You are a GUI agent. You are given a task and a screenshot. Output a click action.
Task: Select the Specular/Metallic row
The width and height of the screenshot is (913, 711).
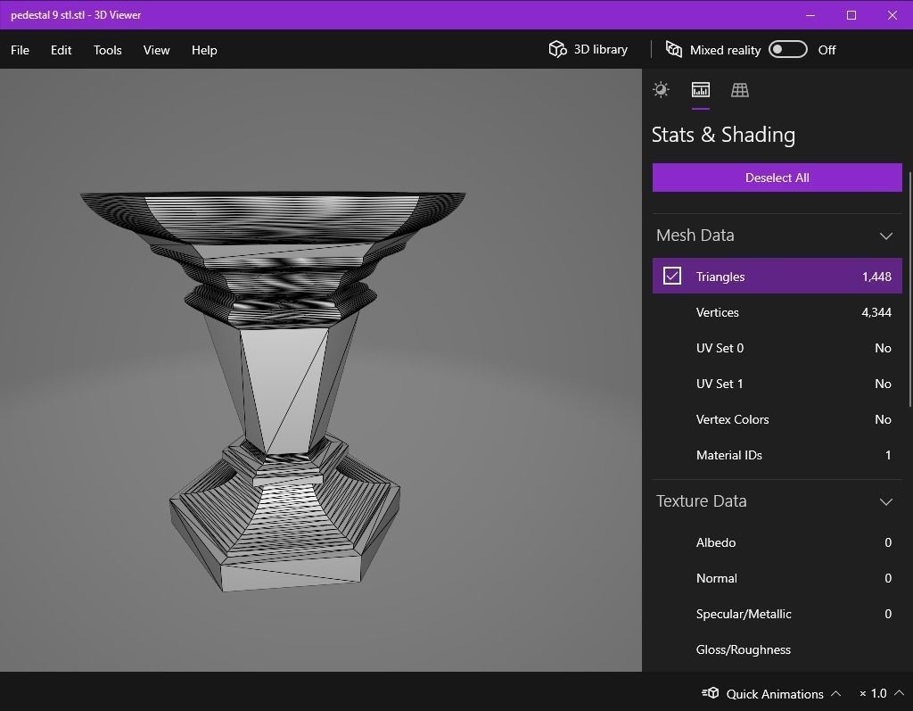click(777, 614)
